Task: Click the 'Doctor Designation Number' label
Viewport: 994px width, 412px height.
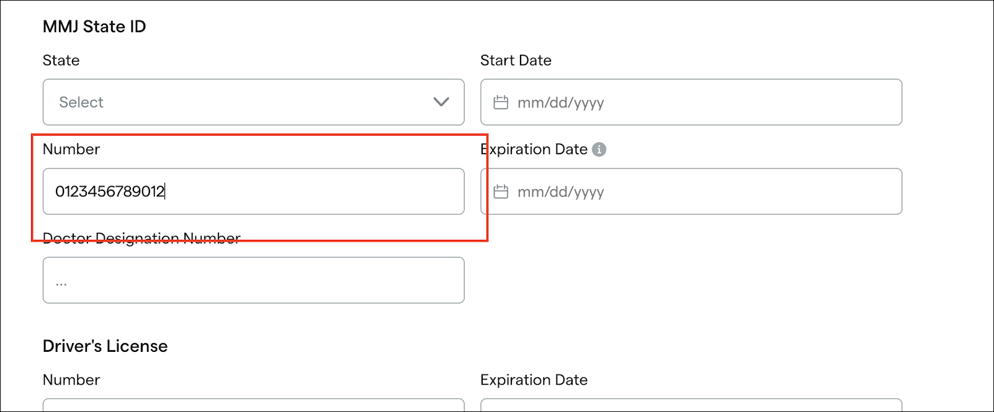Action: (x=141, y=239)
